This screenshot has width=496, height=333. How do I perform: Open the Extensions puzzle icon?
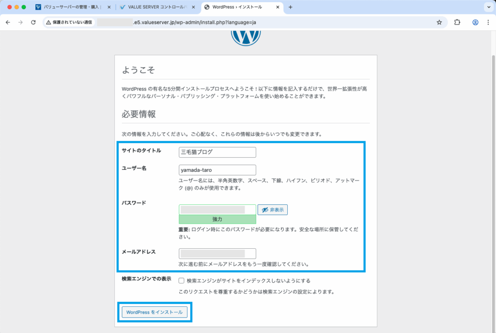[x=457, y=22]
